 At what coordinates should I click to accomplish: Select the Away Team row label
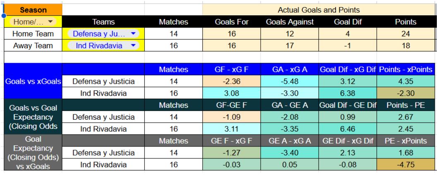tap(33, 45)
